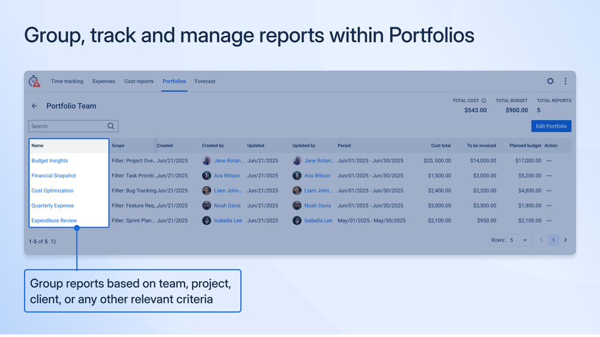Click Isabella Lee avatar in Created by column
Image resolution: width=600 pixels, height=337 pixels.
[x=207, y=221]
